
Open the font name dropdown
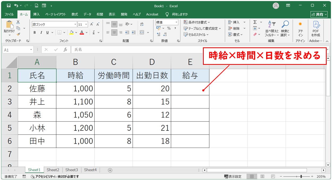(x=75, y=24)
